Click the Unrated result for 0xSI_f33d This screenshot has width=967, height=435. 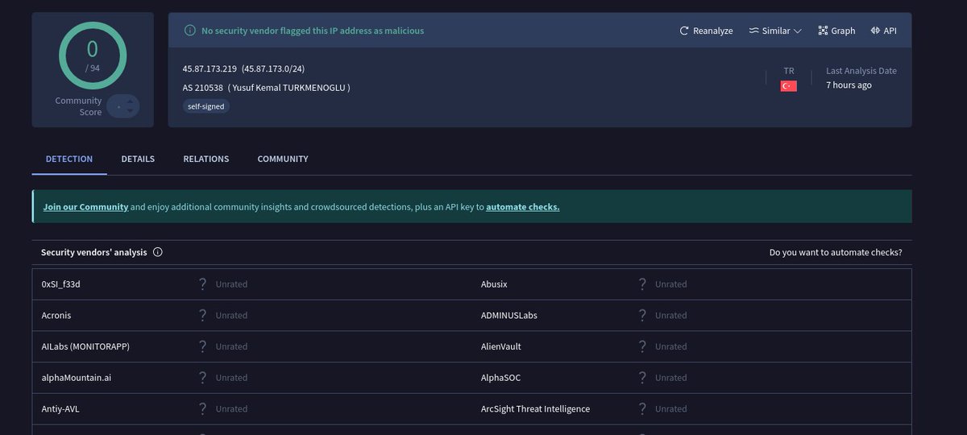tap(231, 284)
